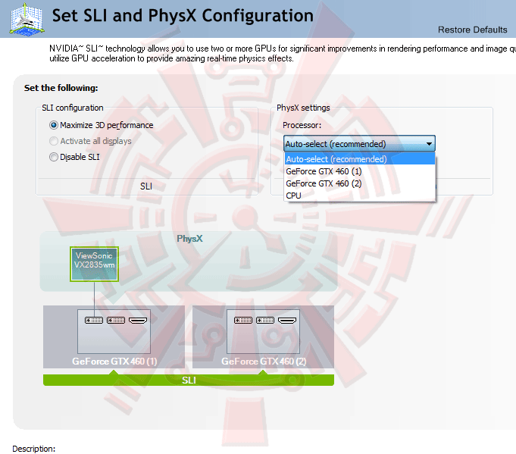The image size is (516, 454).
Task: Click first DVI port on GTX 460 (1)
Action: click(x=94, y=320)
